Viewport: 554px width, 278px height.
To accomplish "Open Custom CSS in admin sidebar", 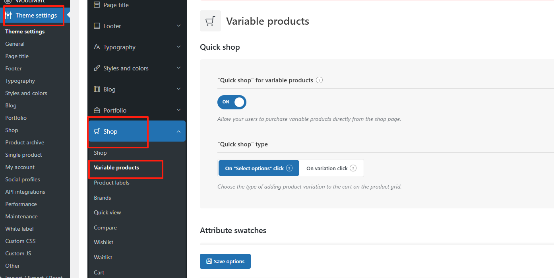I will tap(20, 241).
